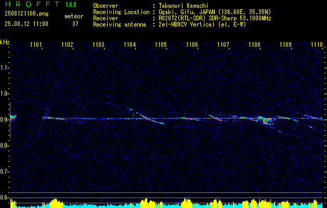Click the 0.7 kHz axis label
Viewport: 327px width, 208px height.
pyautogui.click(x=4, y=172)
